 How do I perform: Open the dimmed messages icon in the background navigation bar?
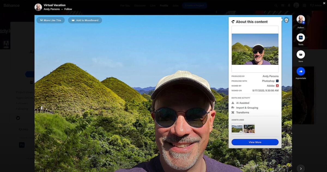point(283,5)
